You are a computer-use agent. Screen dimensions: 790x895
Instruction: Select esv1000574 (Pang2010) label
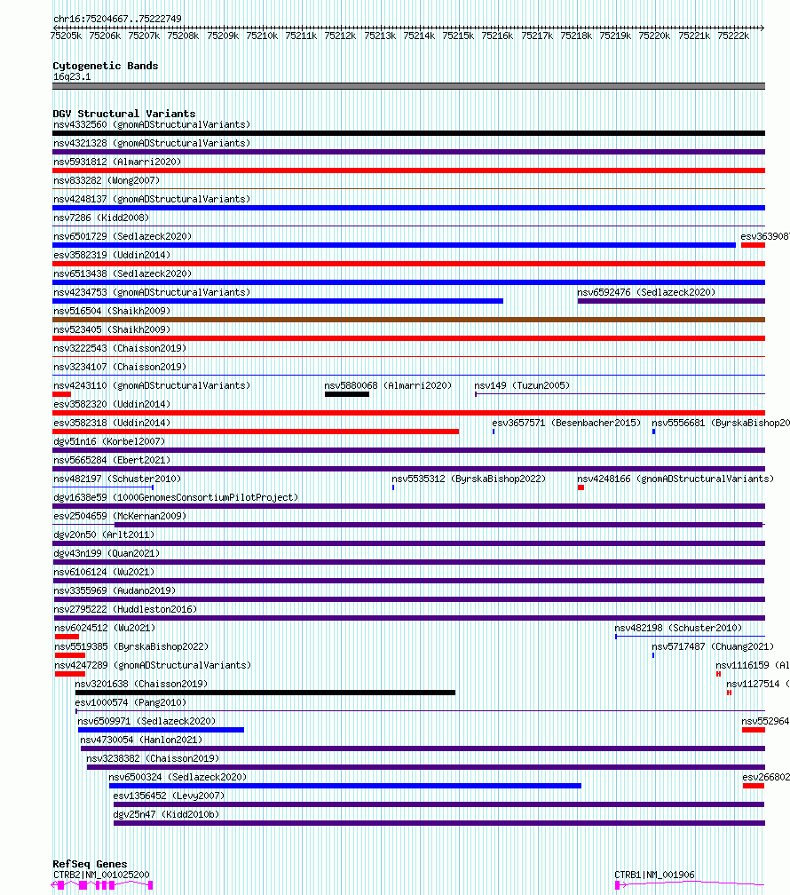[130, 702]
